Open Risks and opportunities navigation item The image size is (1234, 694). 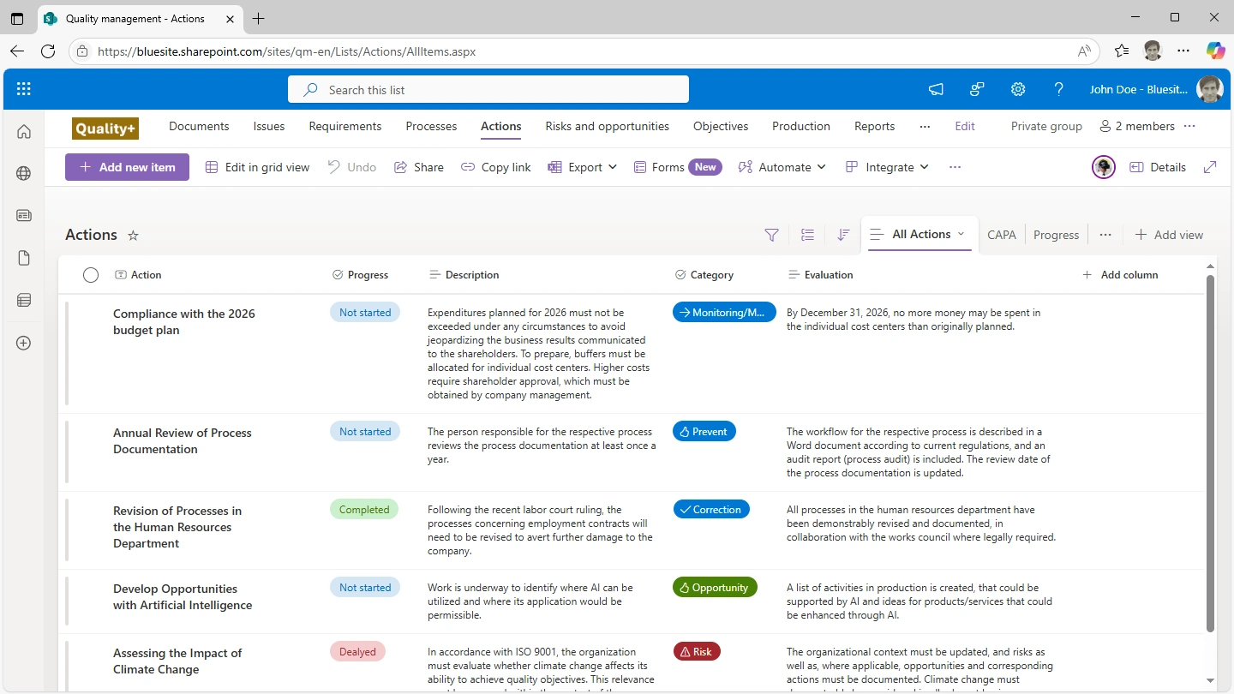608,126
